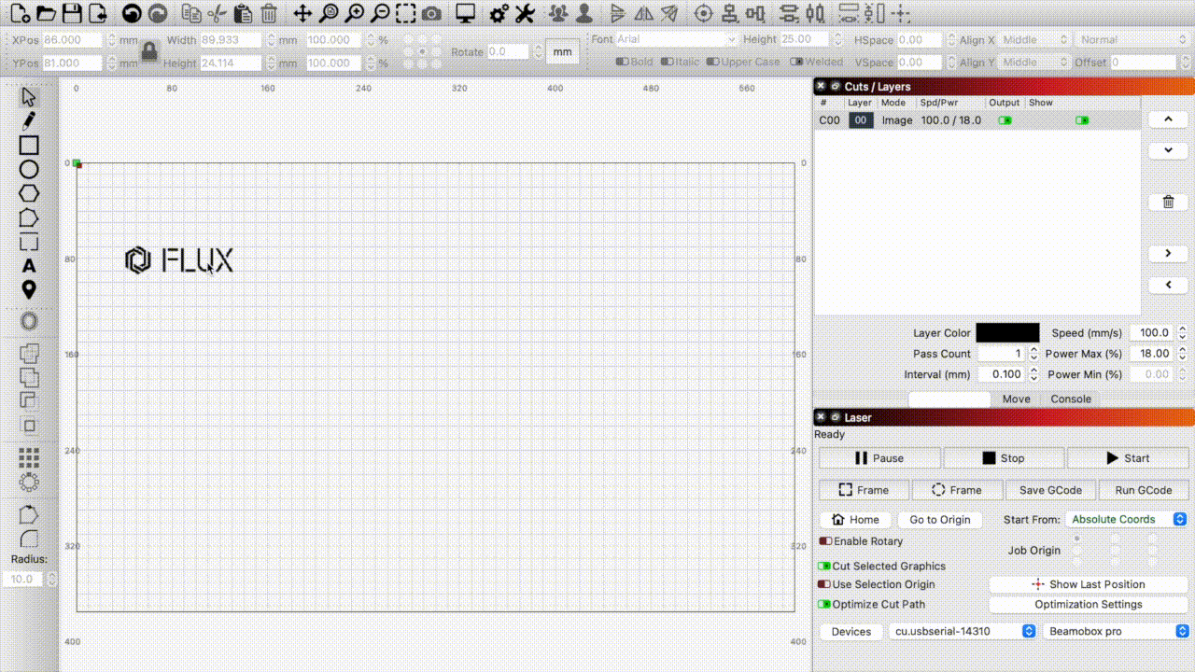Click the Import file icon

(97, 13)
